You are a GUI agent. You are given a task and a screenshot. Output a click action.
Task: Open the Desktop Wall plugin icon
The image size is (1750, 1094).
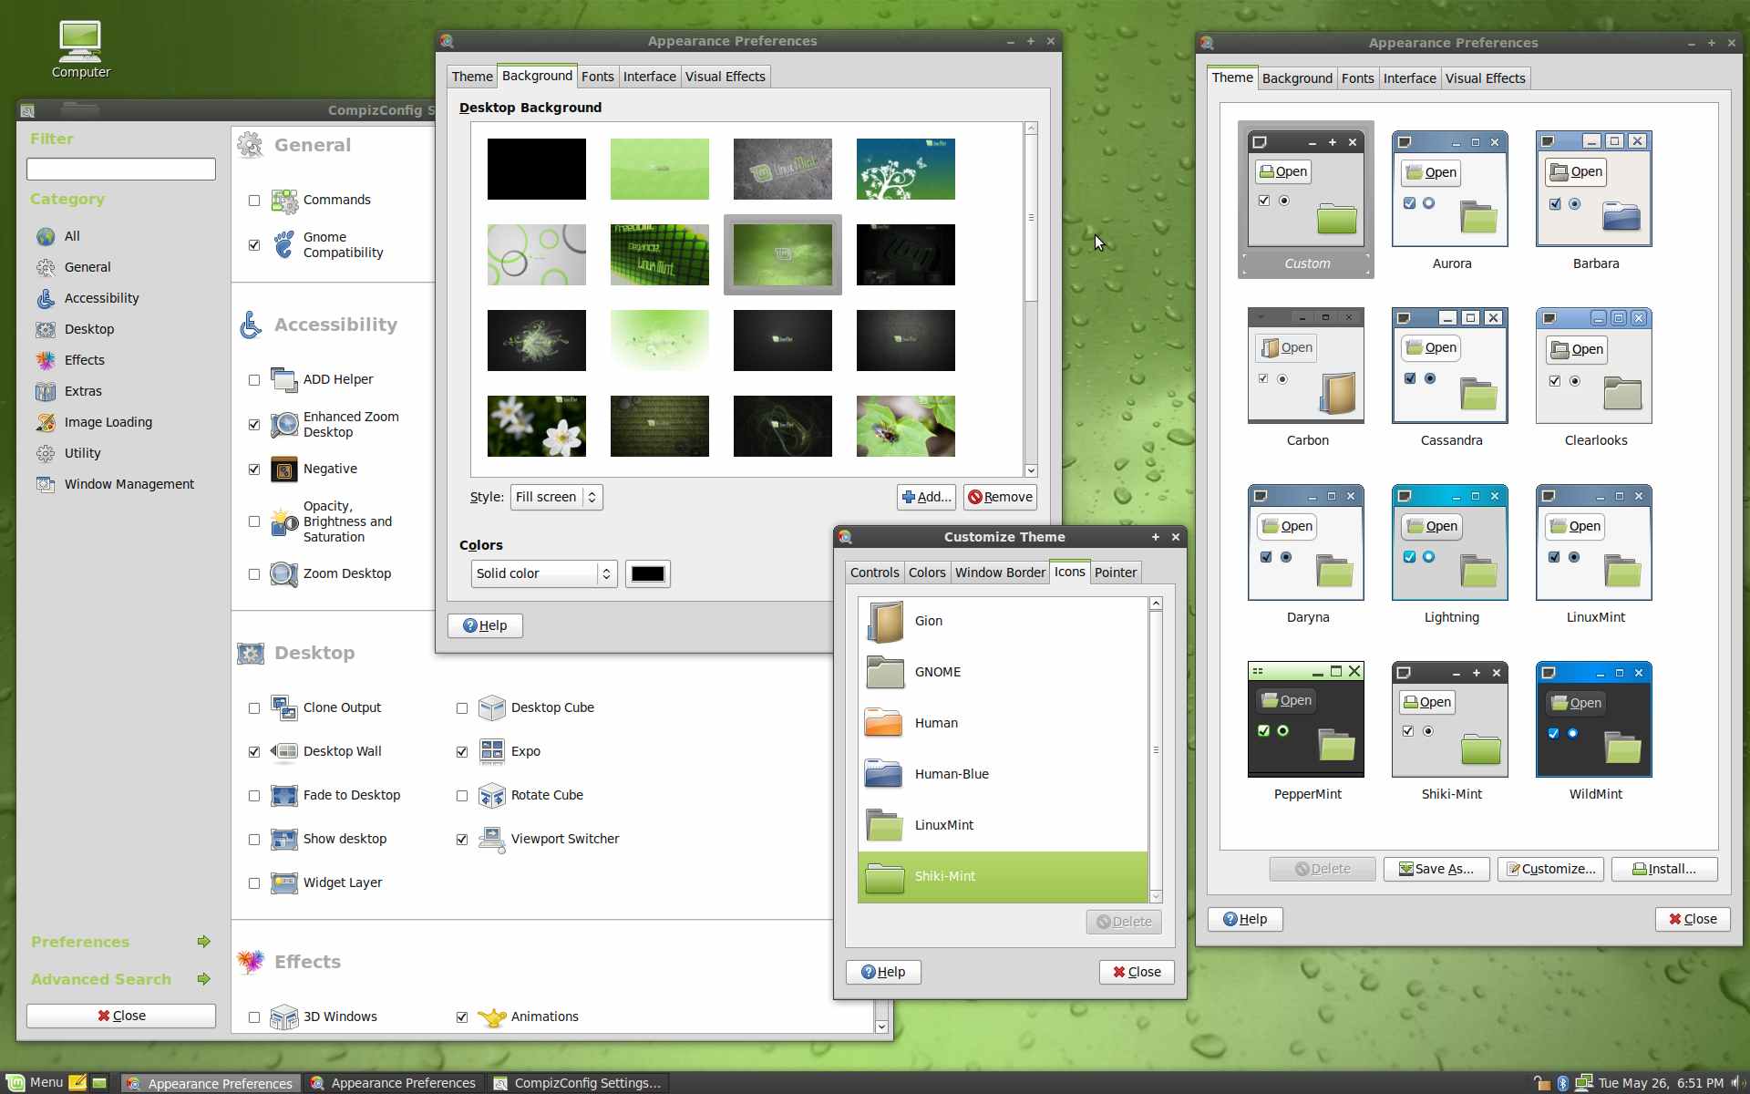[x=284, y=752]
